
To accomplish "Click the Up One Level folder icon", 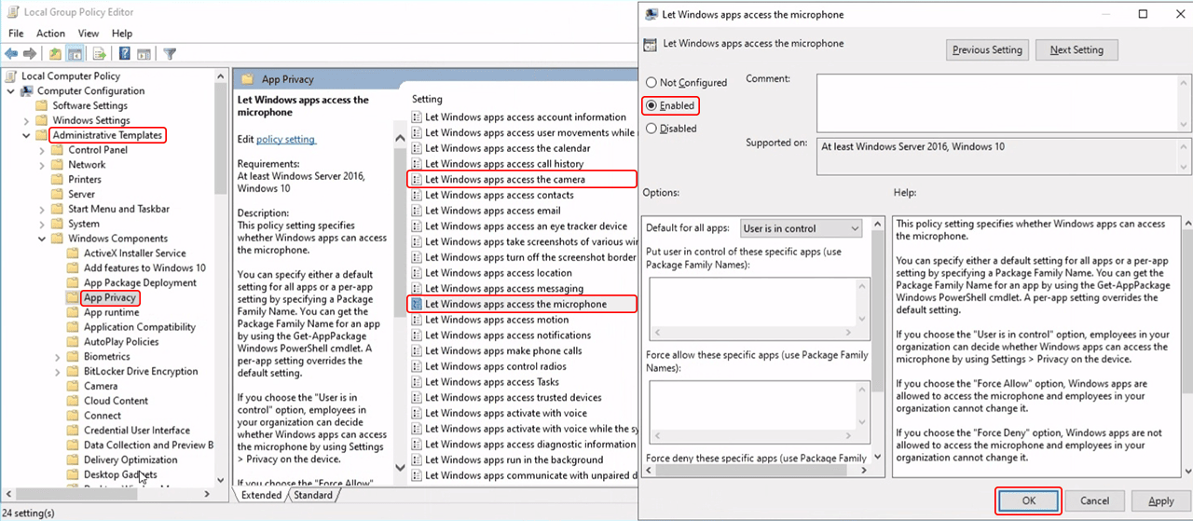I will click(56, 54).
